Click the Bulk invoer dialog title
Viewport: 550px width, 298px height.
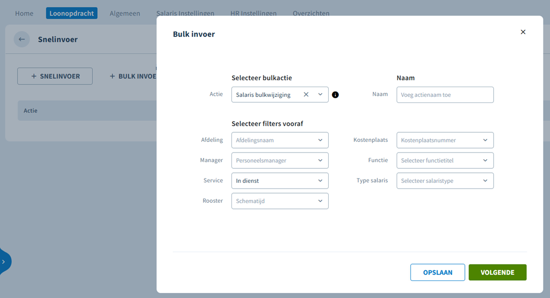194,34
